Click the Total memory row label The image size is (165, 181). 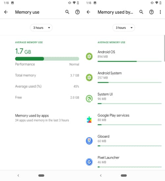(25, 75)
